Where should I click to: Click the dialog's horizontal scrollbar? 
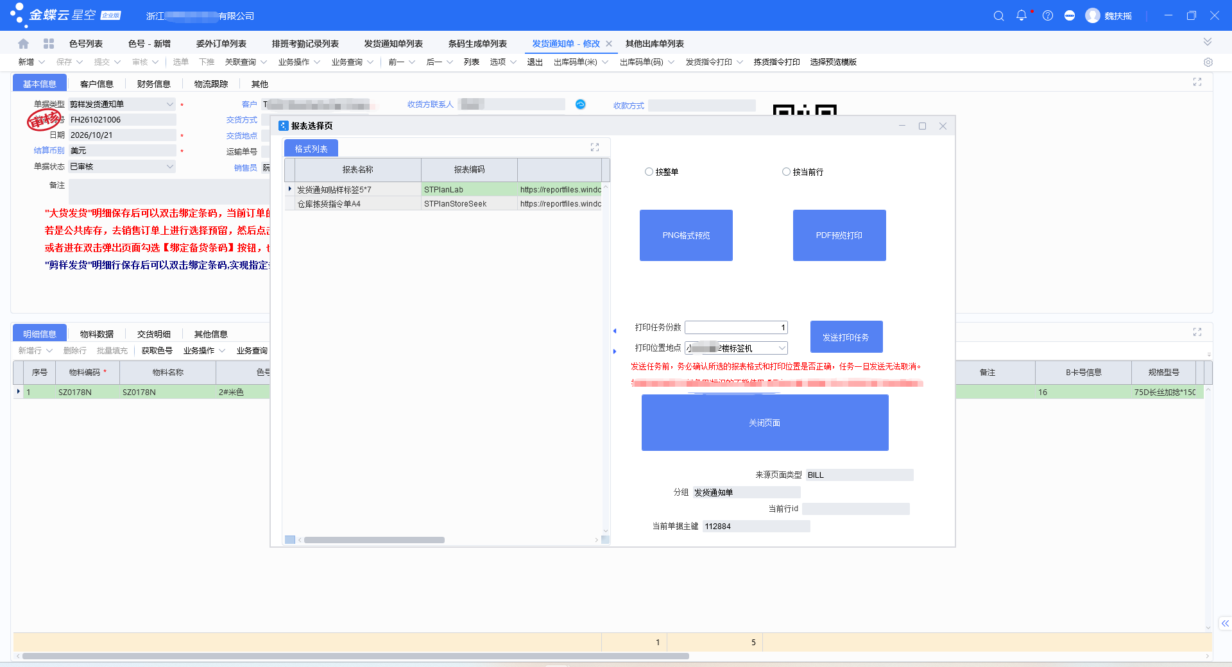coord(374,540)
